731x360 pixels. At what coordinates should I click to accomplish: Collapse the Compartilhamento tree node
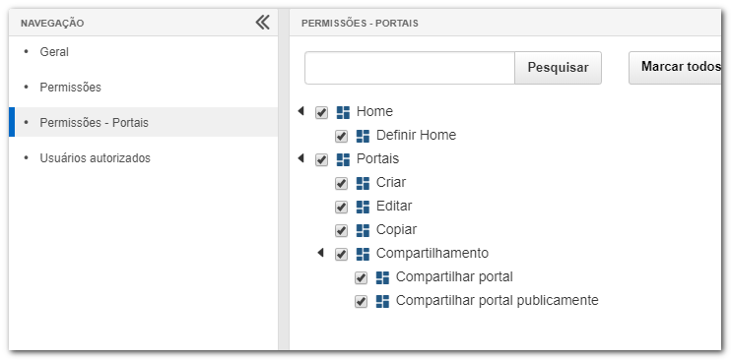[x=320, y=253]
